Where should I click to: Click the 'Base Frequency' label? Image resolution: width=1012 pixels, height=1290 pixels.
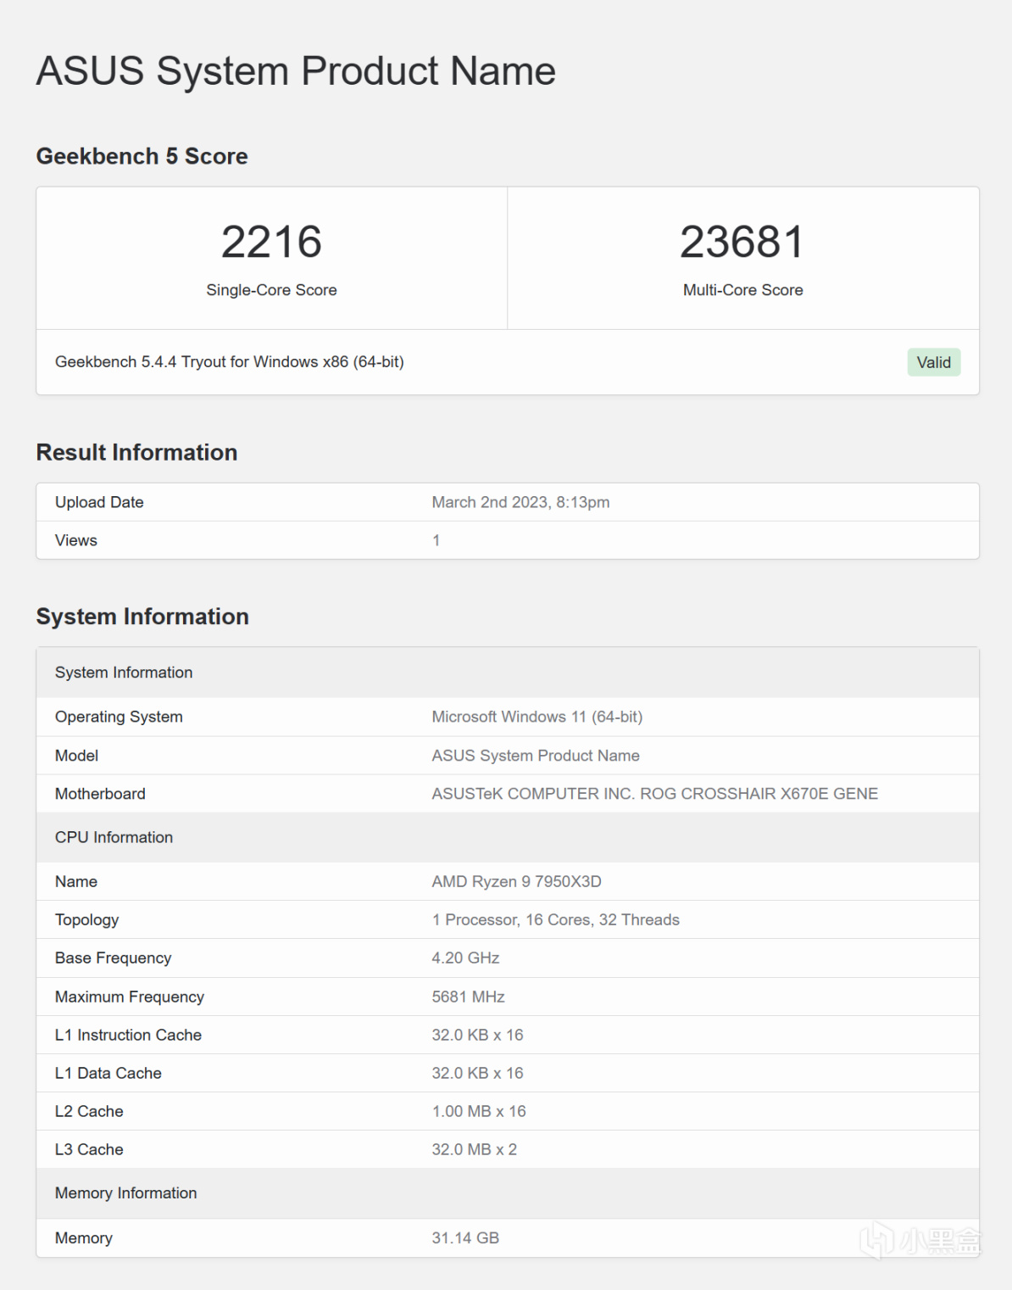tap(113, 958)
